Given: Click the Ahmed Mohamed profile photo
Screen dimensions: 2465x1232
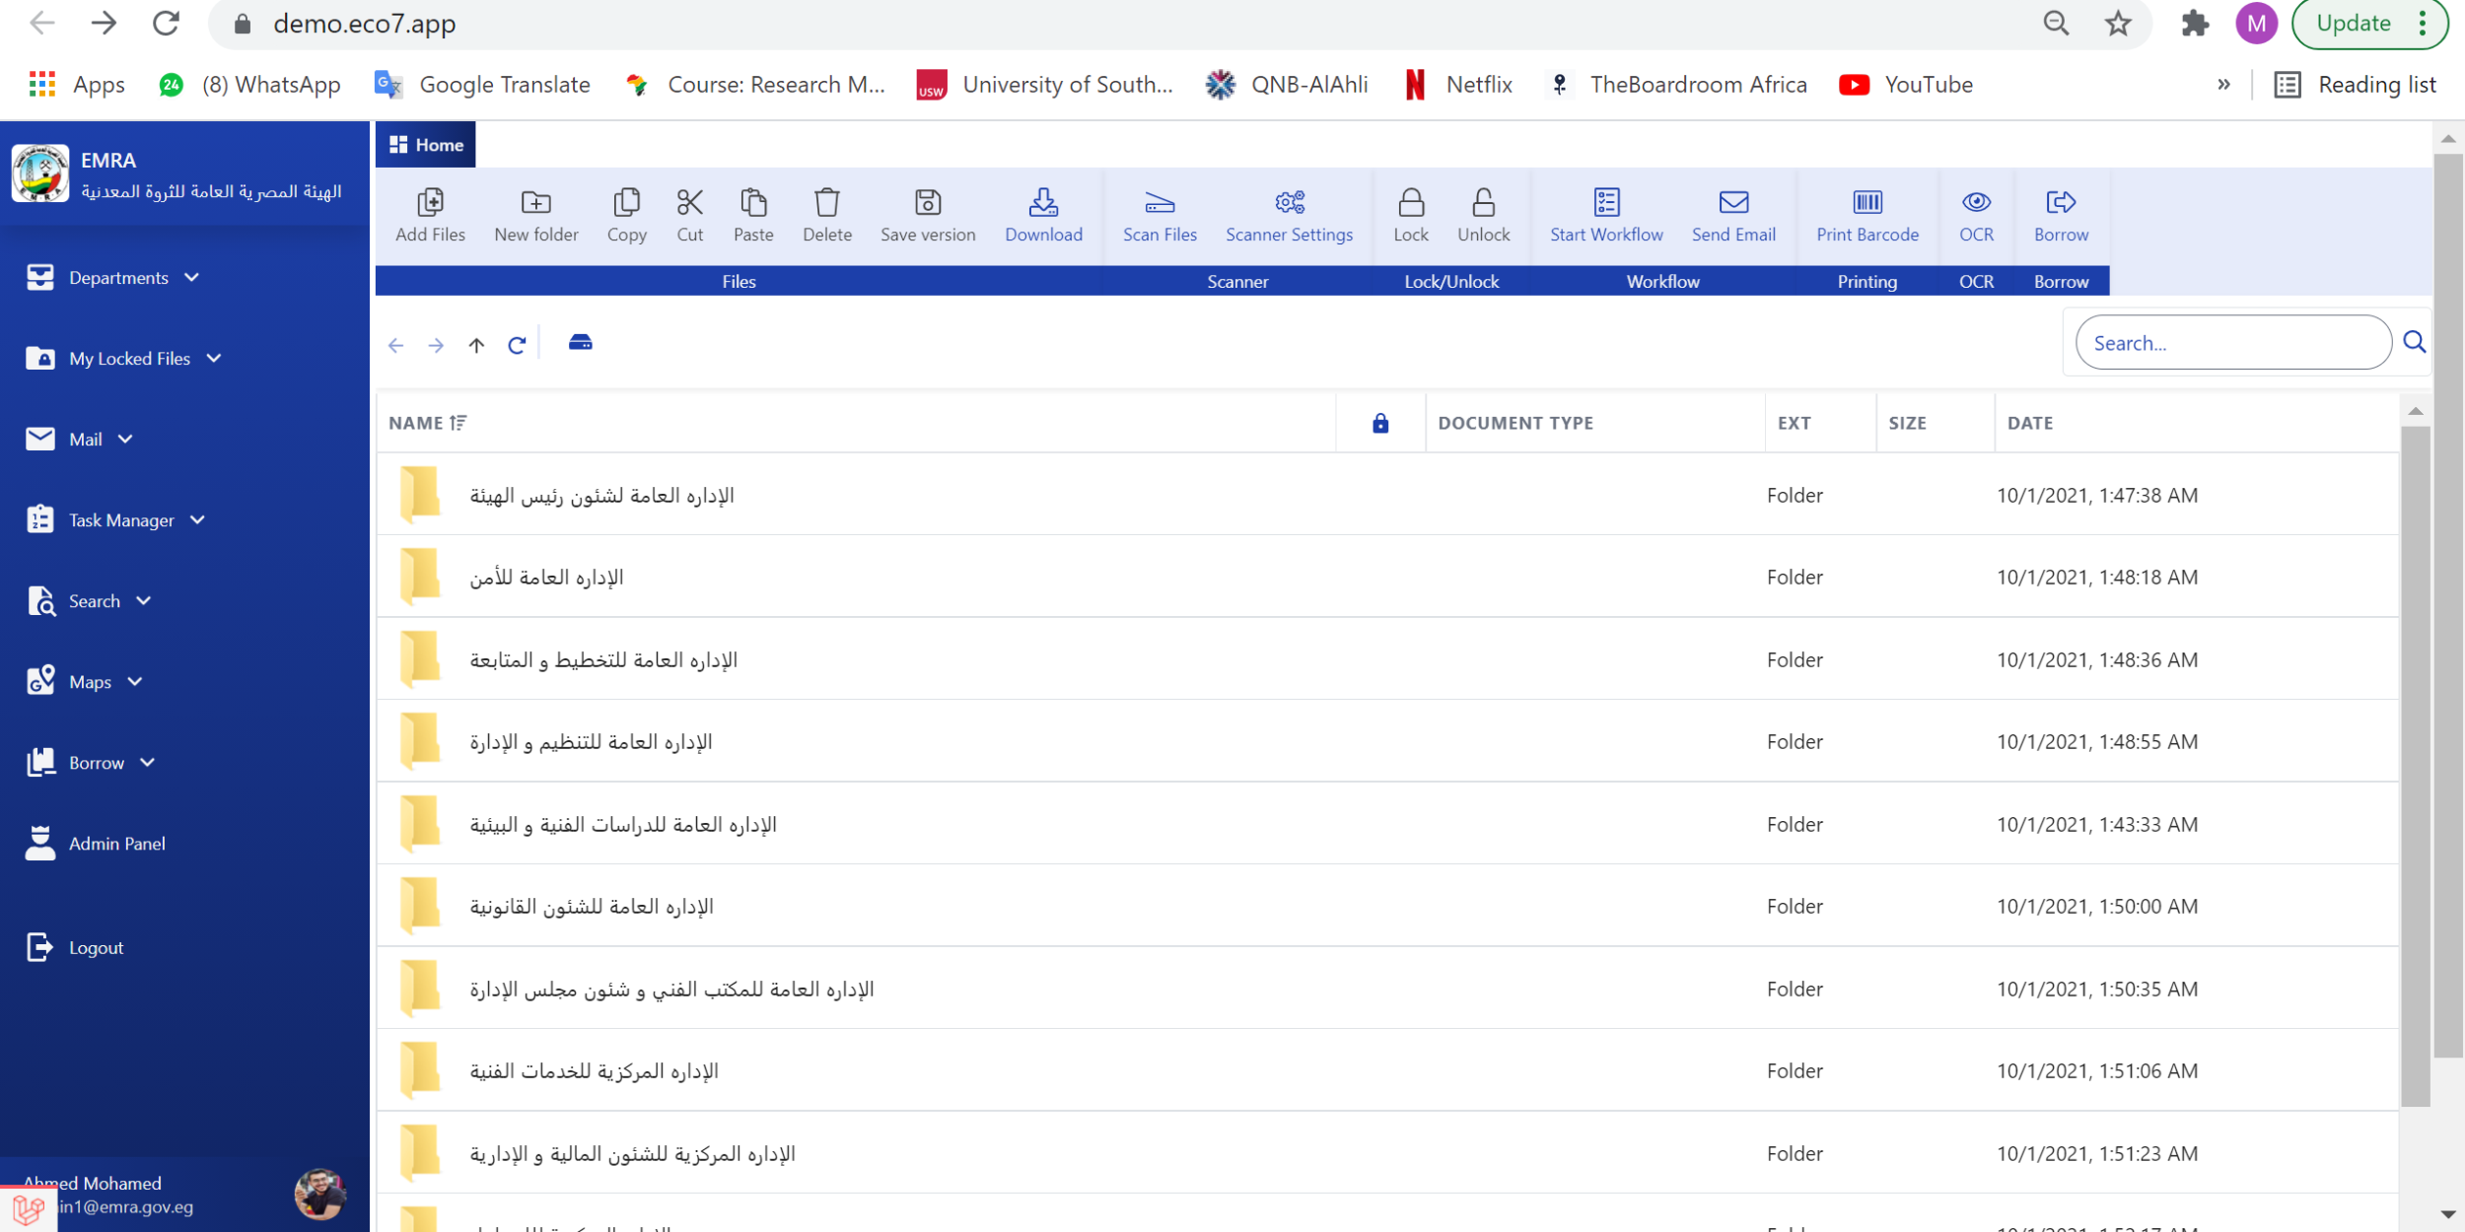Looking at the screenshot, I should [x=319, y=1194].
